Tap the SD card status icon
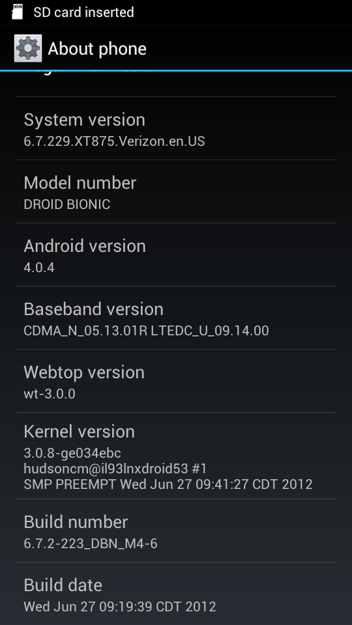 [17, 12]
